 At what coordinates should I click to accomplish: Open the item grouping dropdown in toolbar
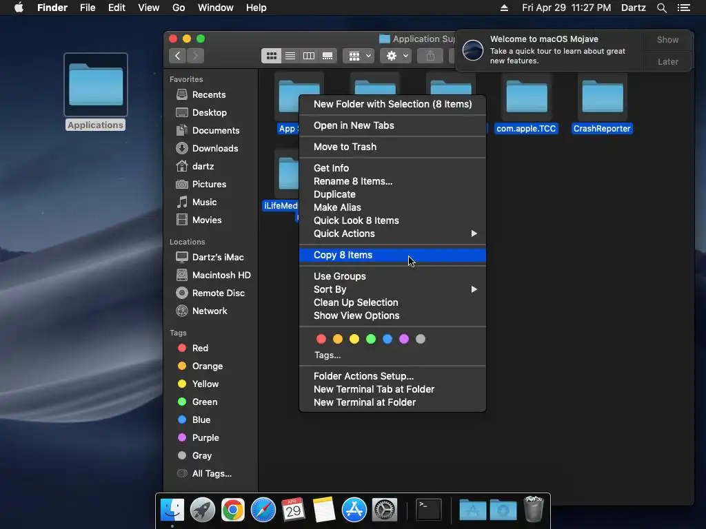click(x=359, y=56)
